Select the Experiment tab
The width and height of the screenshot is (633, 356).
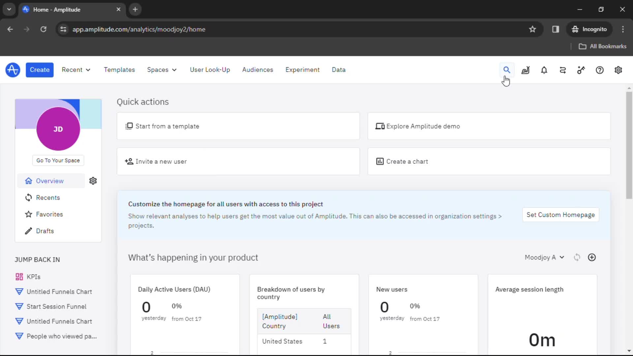pos(303,70)
